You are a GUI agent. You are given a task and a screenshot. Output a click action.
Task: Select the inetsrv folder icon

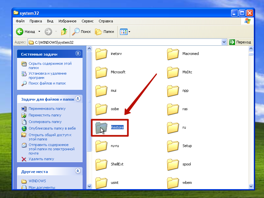(x=101, y=54)
